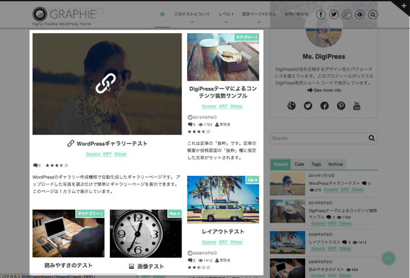Screen dimensions: 410x278
Task: Open the header Facebook icon
Action: (x=321, y=14)
